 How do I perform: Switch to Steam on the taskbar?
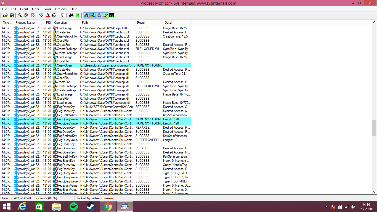click(91, 206)
